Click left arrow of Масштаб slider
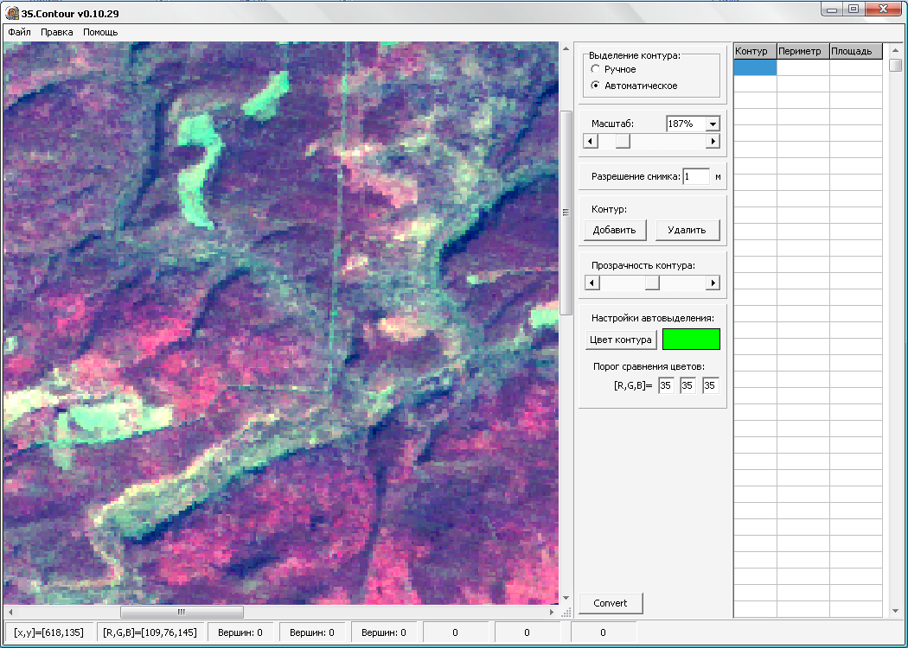Viewport: 908px width, 648px height. [x=589, y=141]
